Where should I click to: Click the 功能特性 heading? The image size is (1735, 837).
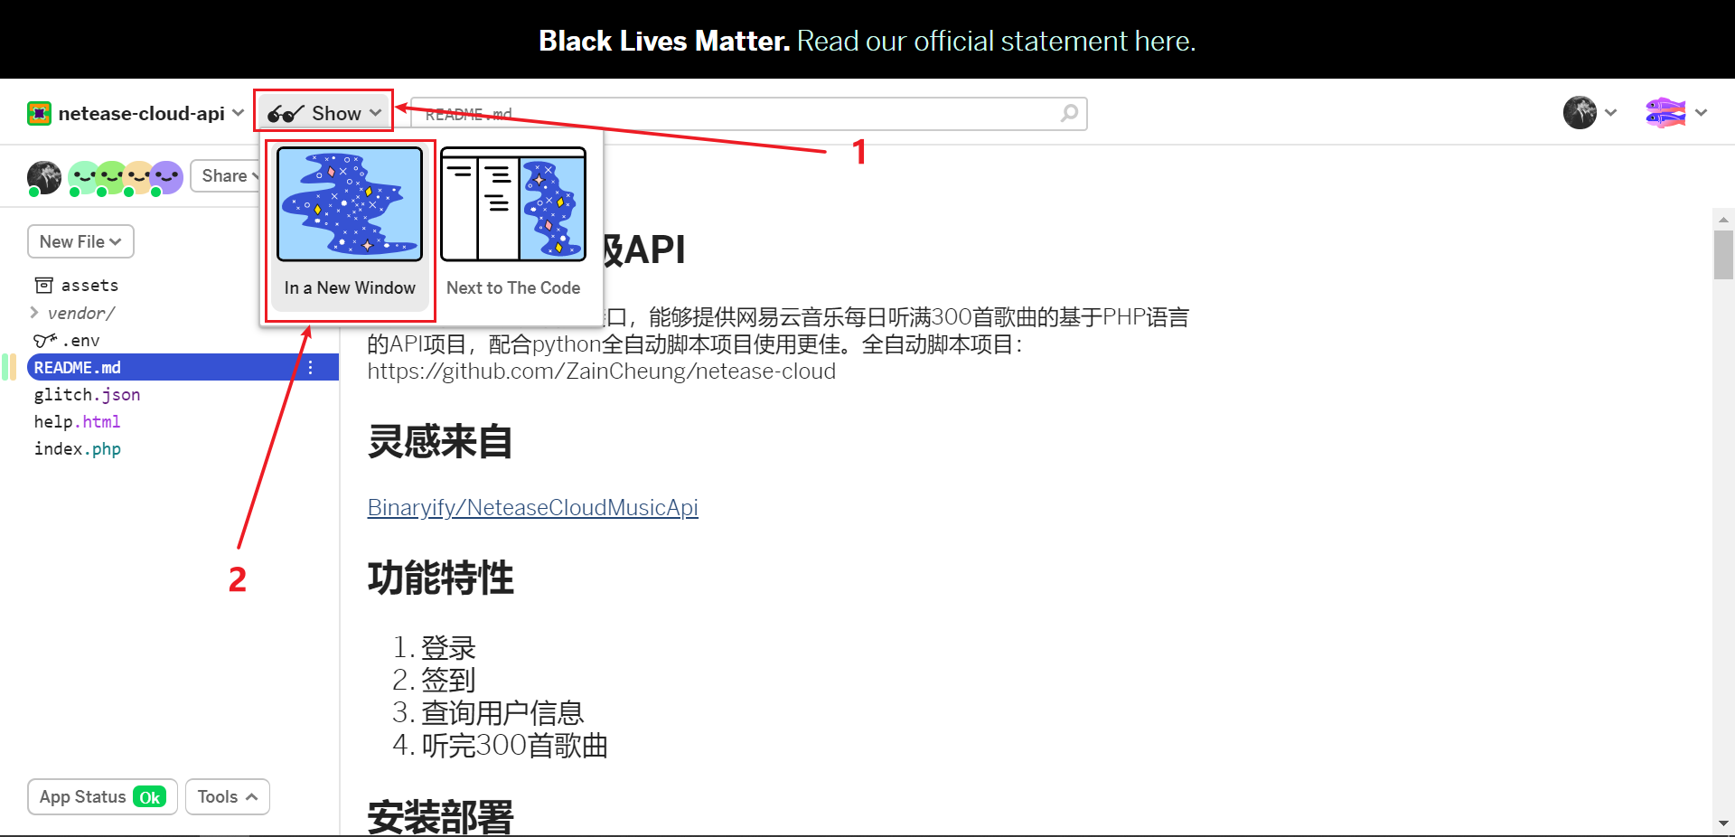[x=440, y=578]
